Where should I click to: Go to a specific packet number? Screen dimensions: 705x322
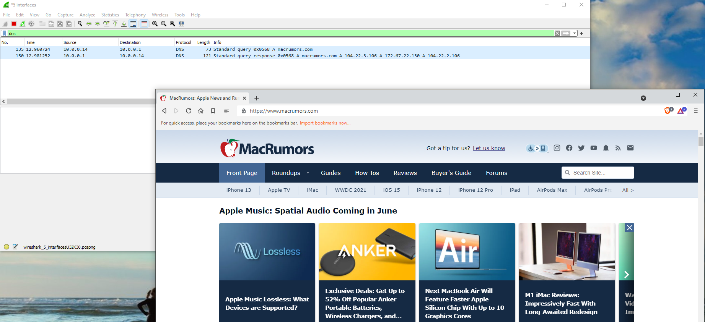pos(106,24)
